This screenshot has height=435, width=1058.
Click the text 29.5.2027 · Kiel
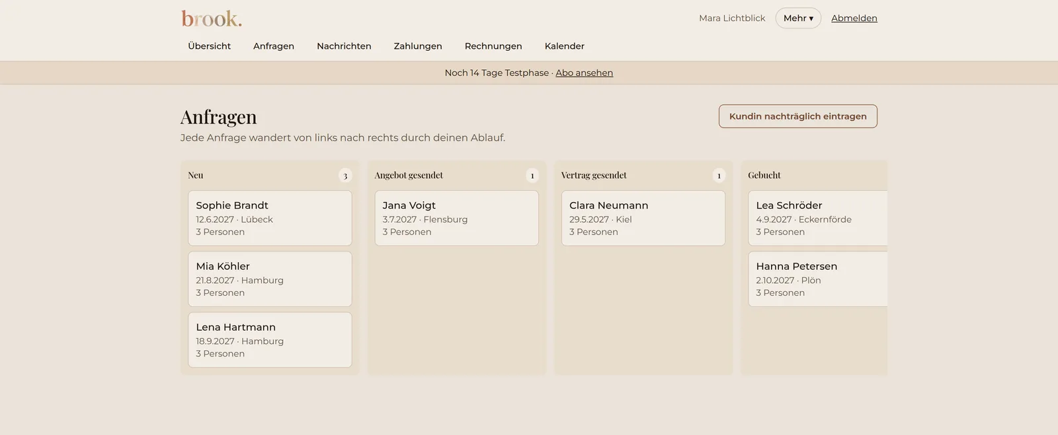point(600,220)
